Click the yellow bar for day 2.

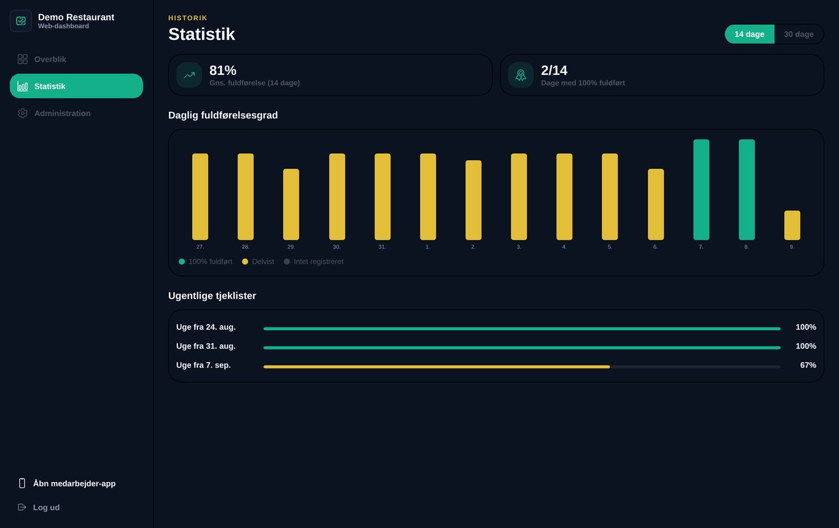[474, 200]
